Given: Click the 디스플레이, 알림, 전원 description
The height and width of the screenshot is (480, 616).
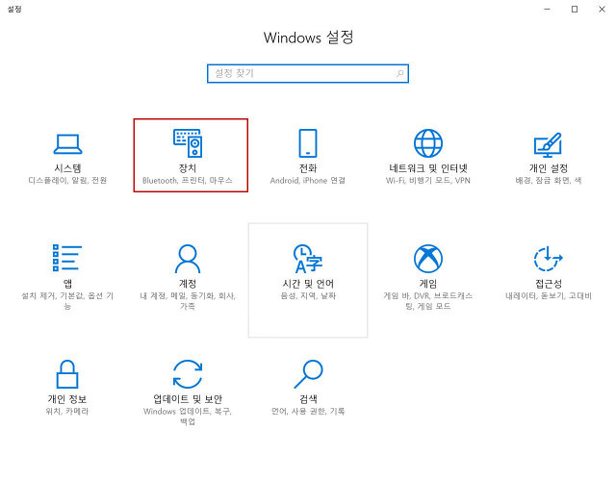Looking at the screenshot, I should click(x=67, y=181).
